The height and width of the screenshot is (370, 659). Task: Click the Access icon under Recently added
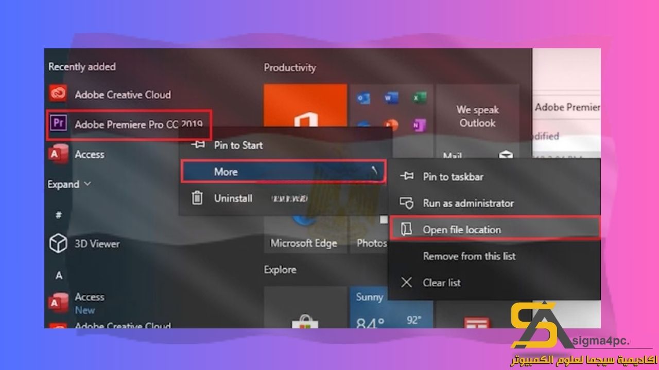(58, 154)
